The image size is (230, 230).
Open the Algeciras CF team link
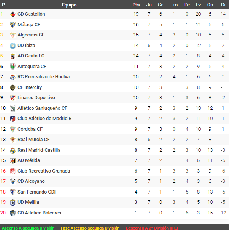pos(31,35)
